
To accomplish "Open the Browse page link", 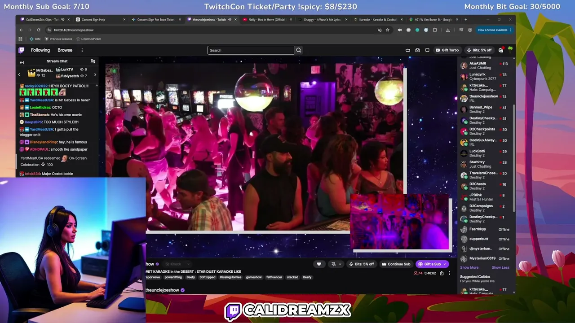I will [x=65, y=50].
